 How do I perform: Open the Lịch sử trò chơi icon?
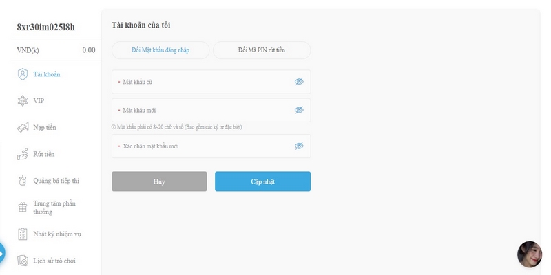point(23,261)
